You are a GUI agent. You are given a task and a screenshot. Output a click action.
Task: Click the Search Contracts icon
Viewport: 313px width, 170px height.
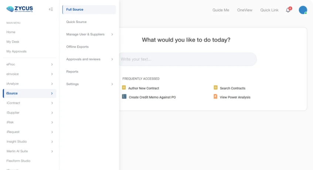coord(215,88)
